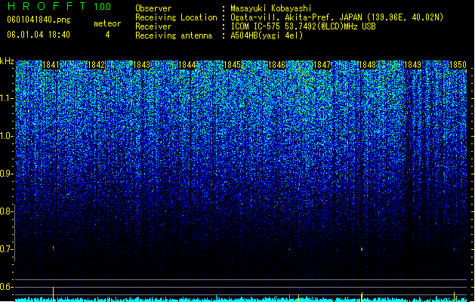Click the 1846 time marker label
475x302 pixels.
pyautogui.click(x=277, y=65)
